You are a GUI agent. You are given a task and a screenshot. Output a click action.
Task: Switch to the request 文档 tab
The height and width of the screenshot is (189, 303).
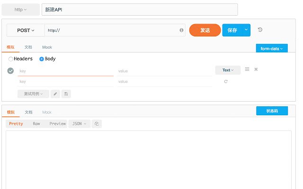click(28, 47)
